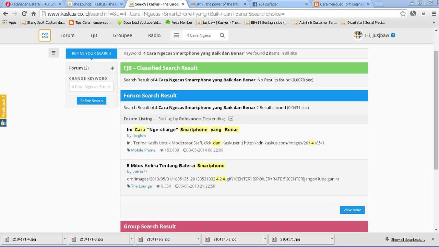
Task: Click the browser forward arrow
Action: coord(15,14)
